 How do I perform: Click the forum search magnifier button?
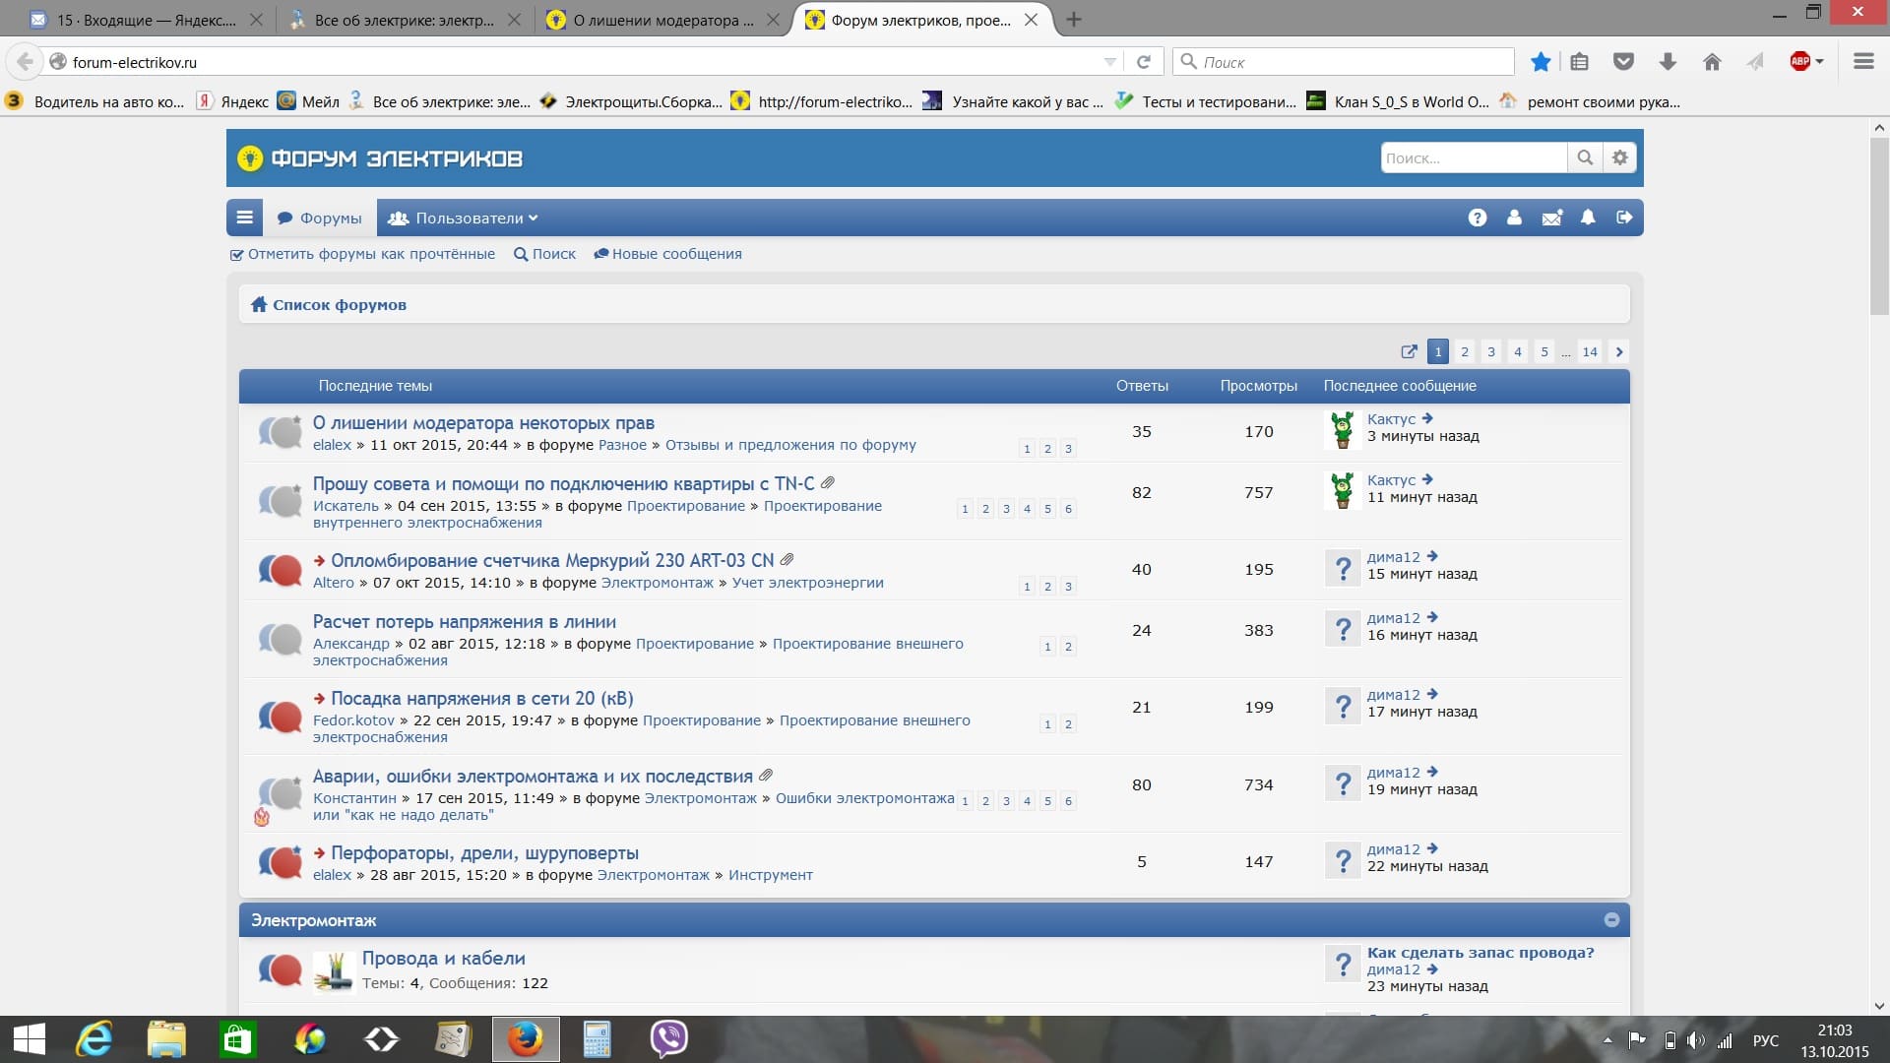pos(1585,157)
